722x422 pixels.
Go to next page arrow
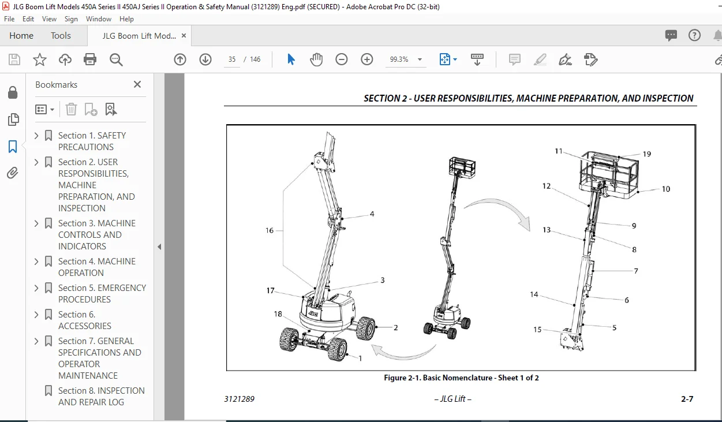pyautogui.click(x=205, y=59)
